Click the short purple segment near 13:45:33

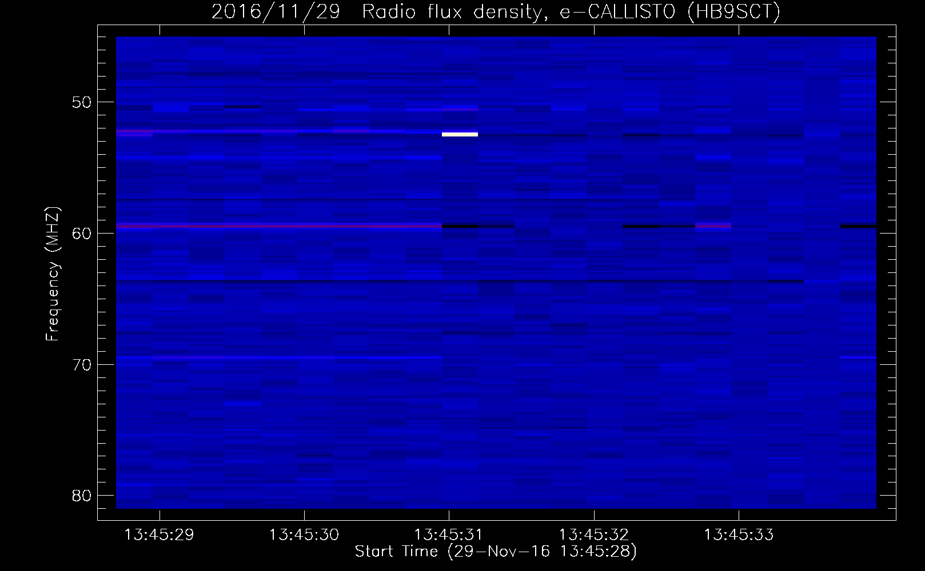[713, 226]
